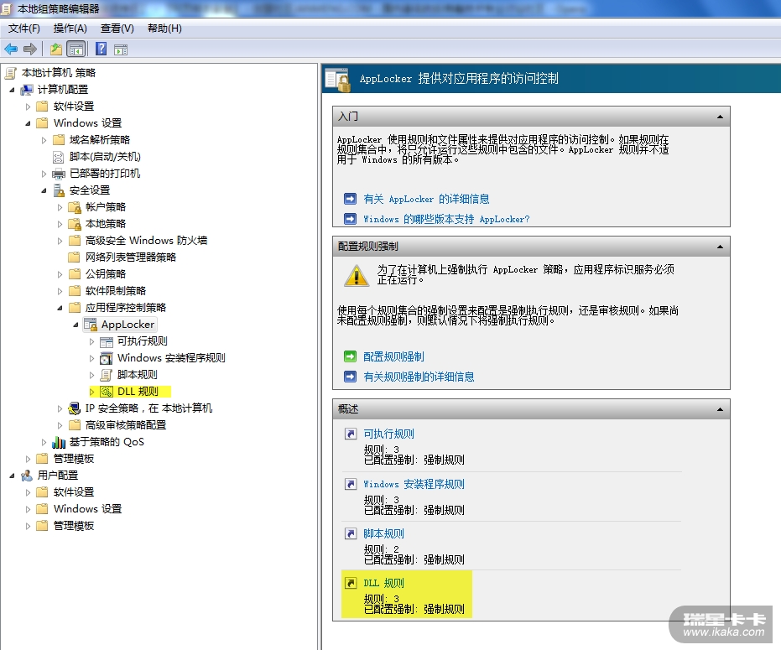The image size is (781, 650).
Task: Collapse the 配置规则强制 section panel
Action: point(720,247)
